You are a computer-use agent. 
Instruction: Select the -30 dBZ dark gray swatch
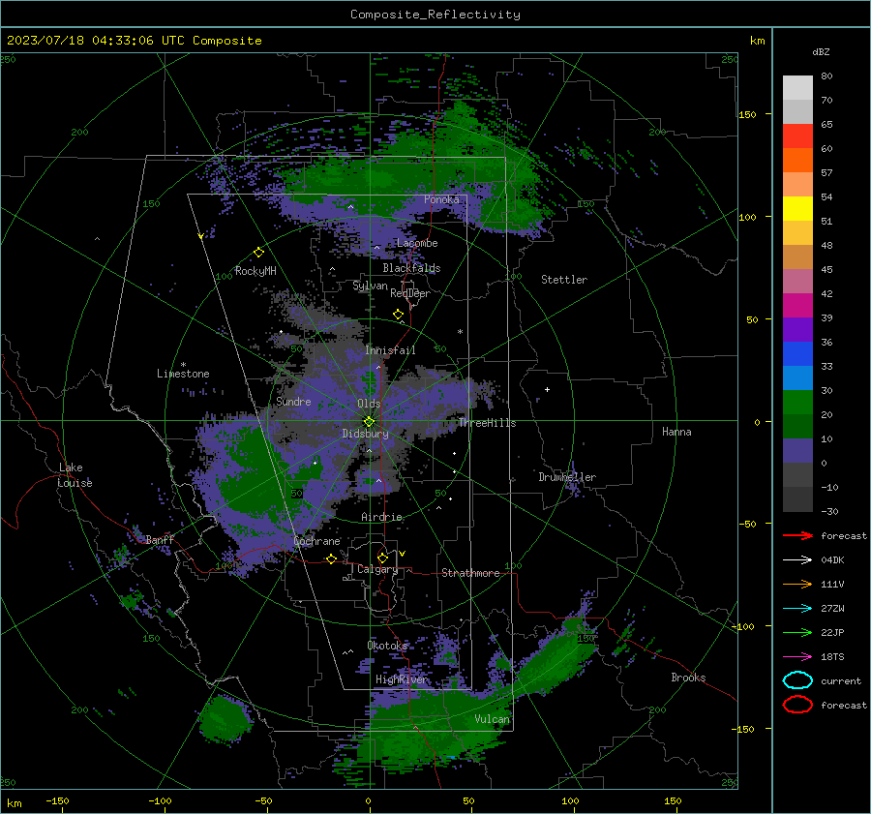pos(797,499)
